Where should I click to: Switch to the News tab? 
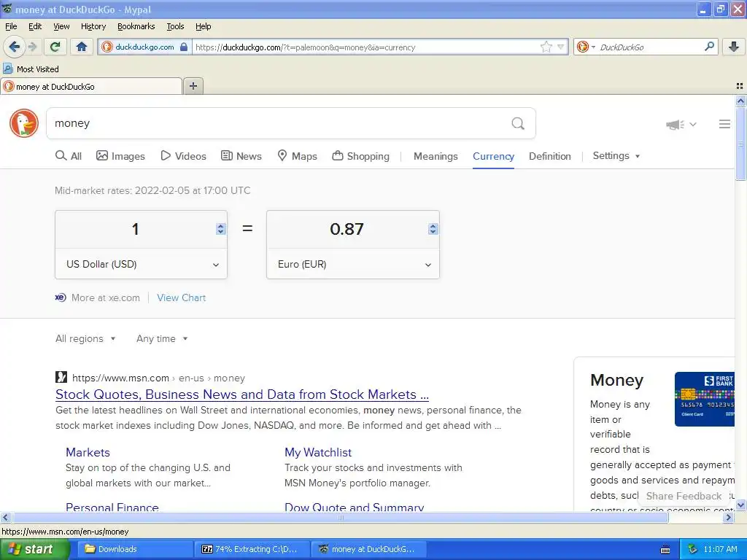tap(241, 156)
